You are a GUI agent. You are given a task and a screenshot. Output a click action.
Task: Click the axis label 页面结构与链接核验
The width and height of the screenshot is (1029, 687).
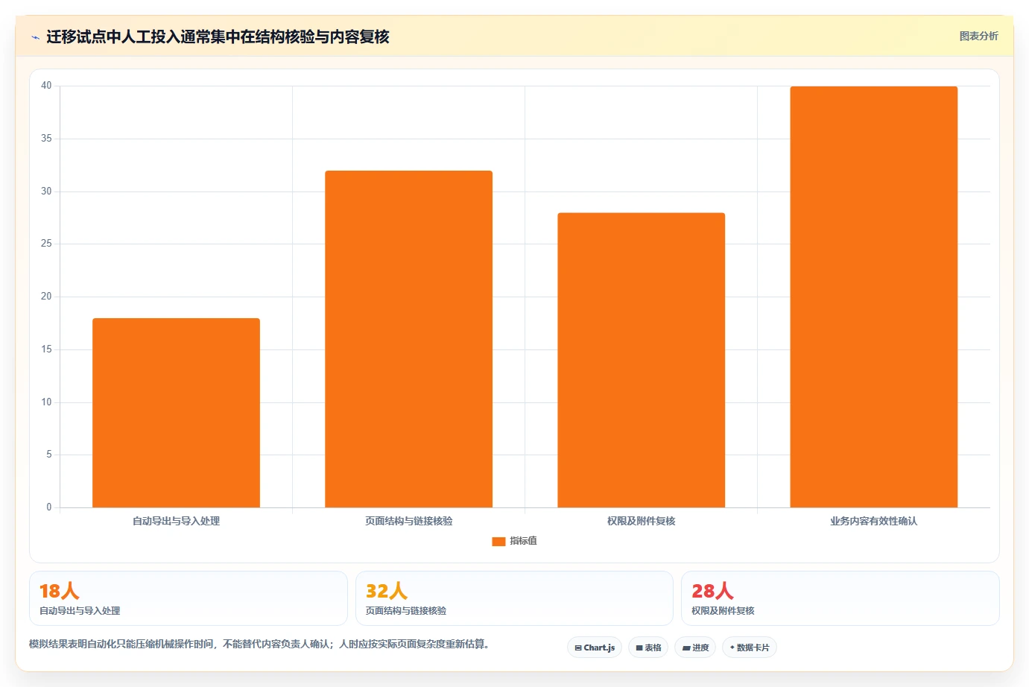(408, 521)
